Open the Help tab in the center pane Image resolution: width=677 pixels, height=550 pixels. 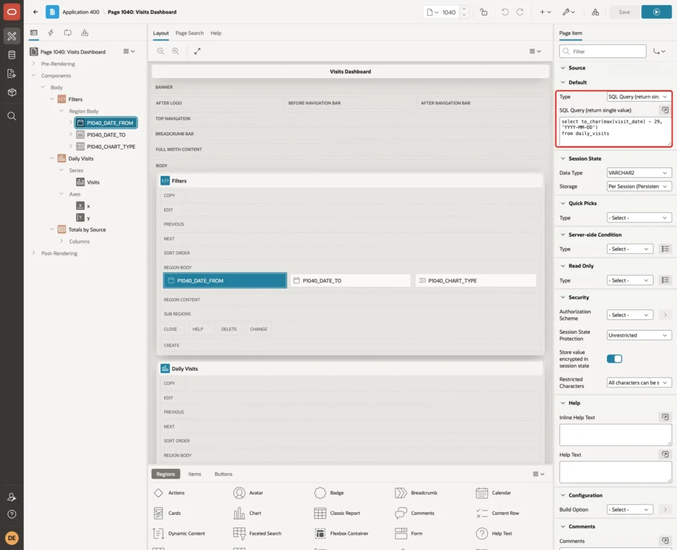[216, 33]
